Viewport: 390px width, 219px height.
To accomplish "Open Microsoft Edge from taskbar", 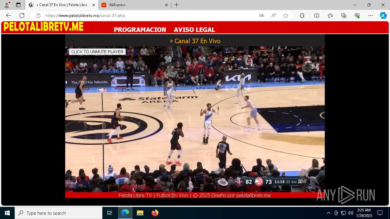I will tap(125, 213).
